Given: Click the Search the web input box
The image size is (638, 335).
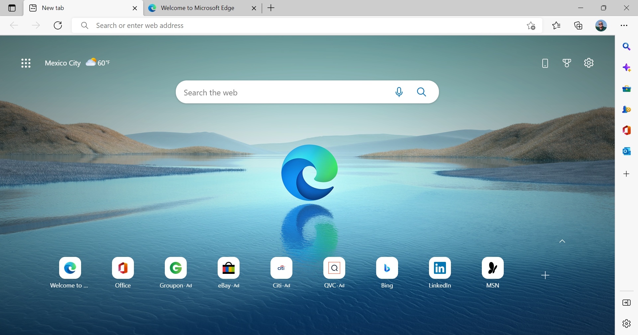Looking at the screenshot, I should 282,92.
